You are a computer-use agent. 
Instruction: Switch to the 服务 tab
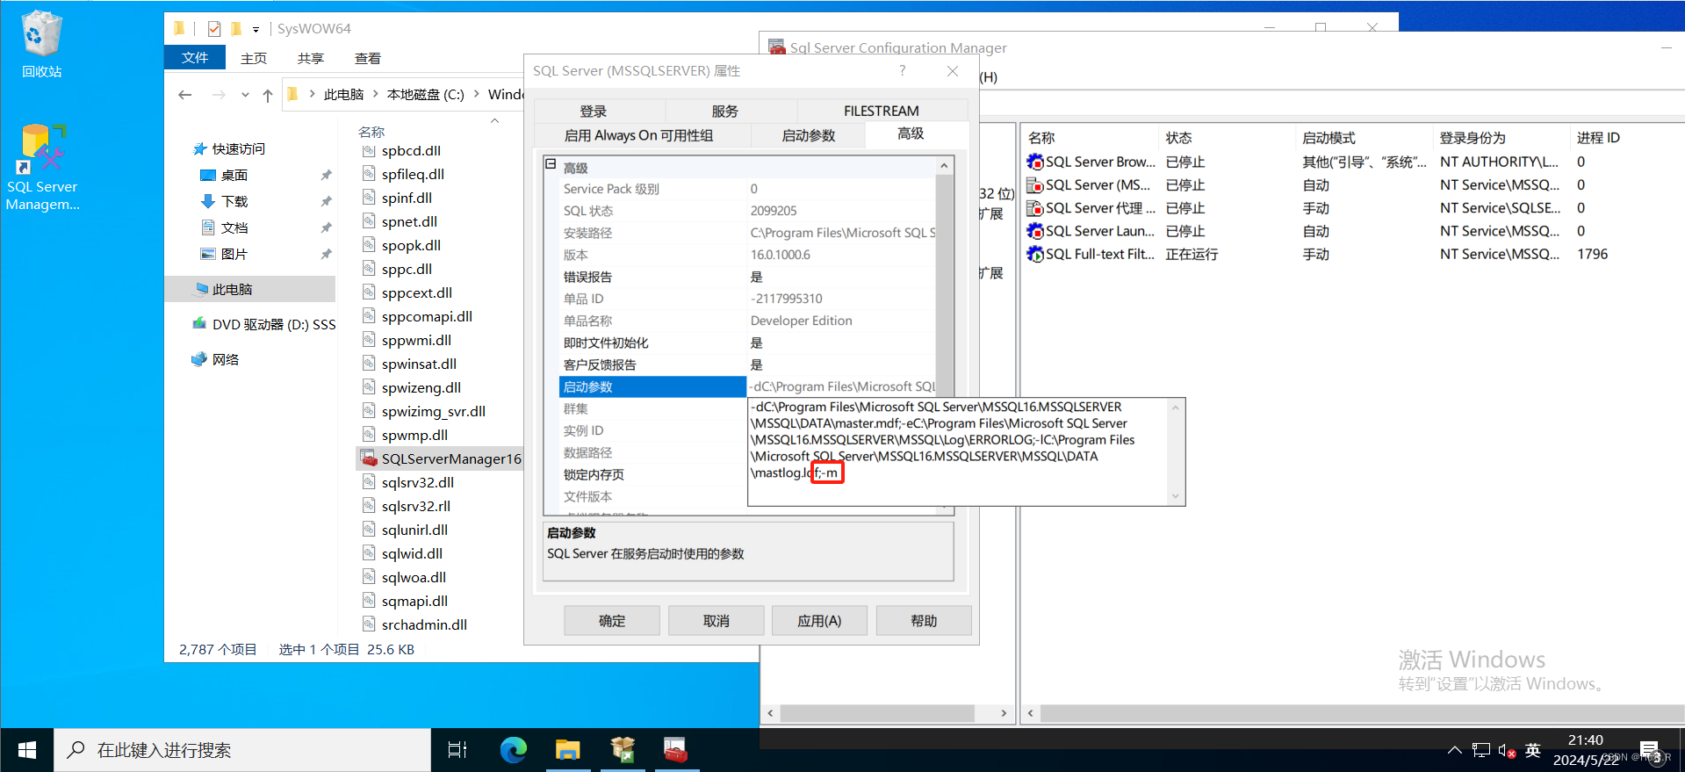pos(725,111)
